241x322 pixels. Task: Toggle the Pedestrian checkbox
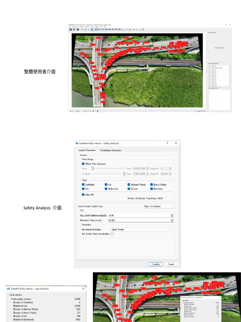tap(152, 189)
